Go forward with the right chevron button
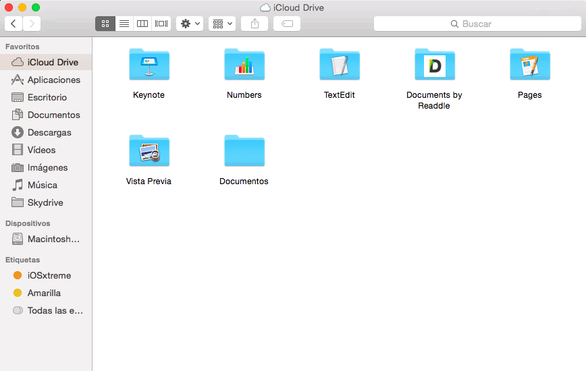Viewport: 586px width, 371px height. (32, 24)
